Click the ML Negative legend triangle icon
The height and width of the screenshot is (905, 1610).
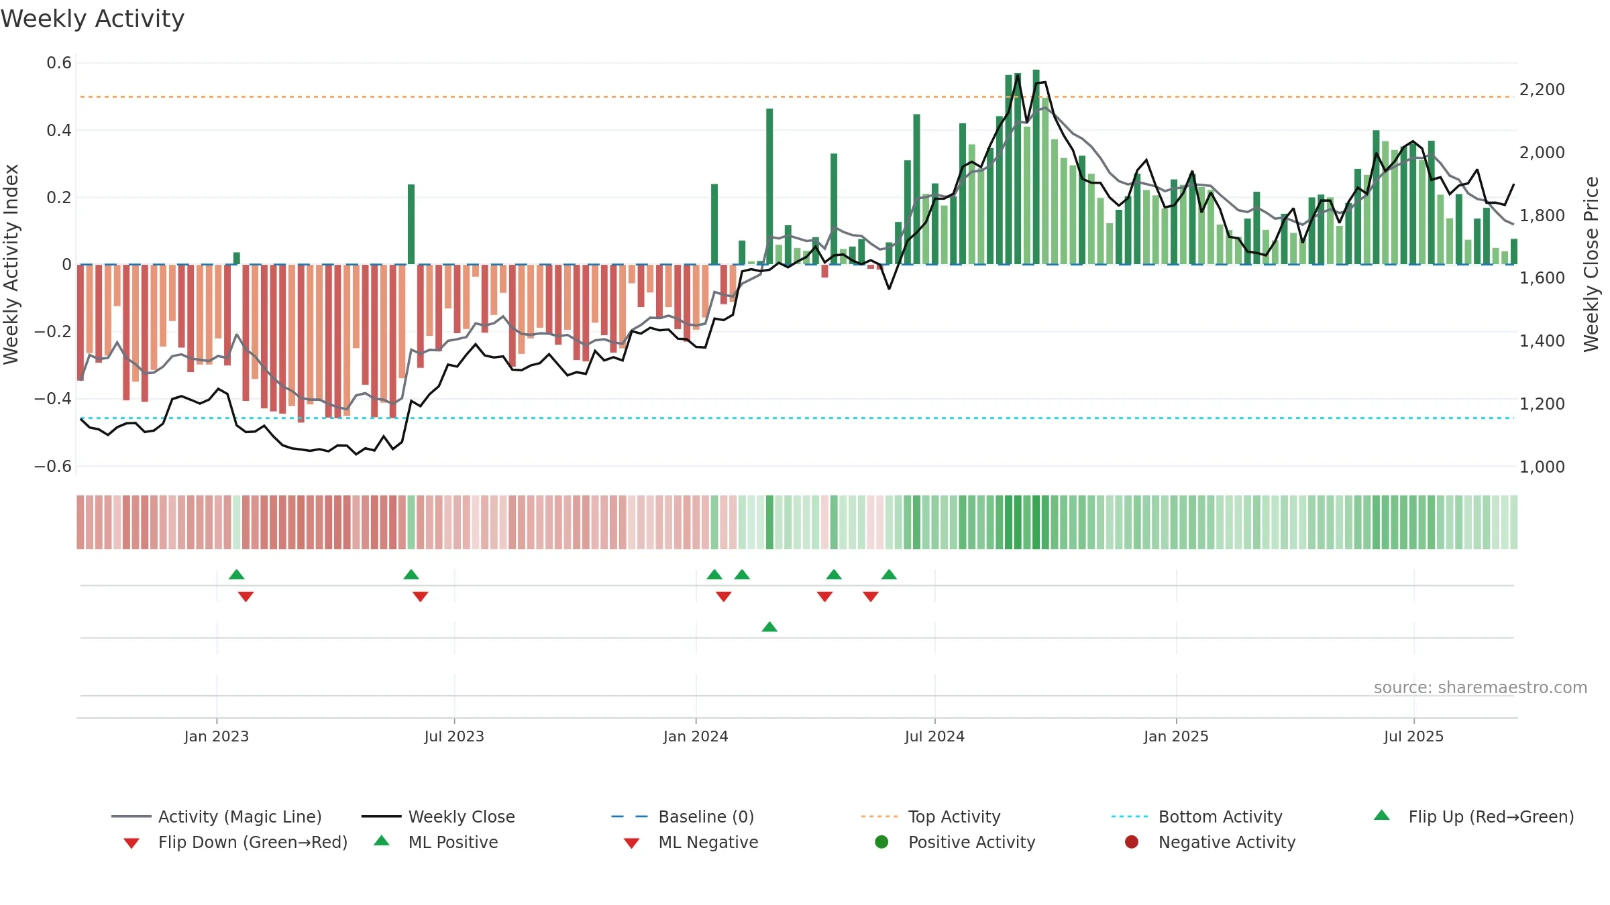(x=631, y=843)
